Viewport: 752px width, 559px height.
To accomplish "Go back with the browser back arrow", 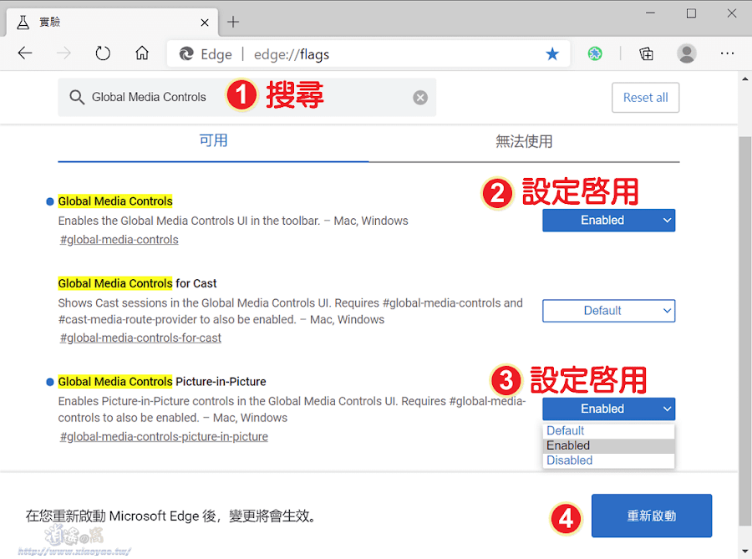I will [x=25, y=53].
